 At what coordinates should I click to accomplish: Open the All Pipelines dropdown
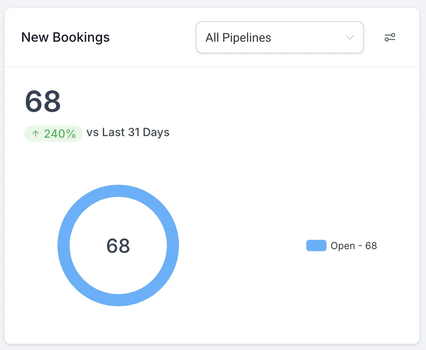click(x=279, y=38)
